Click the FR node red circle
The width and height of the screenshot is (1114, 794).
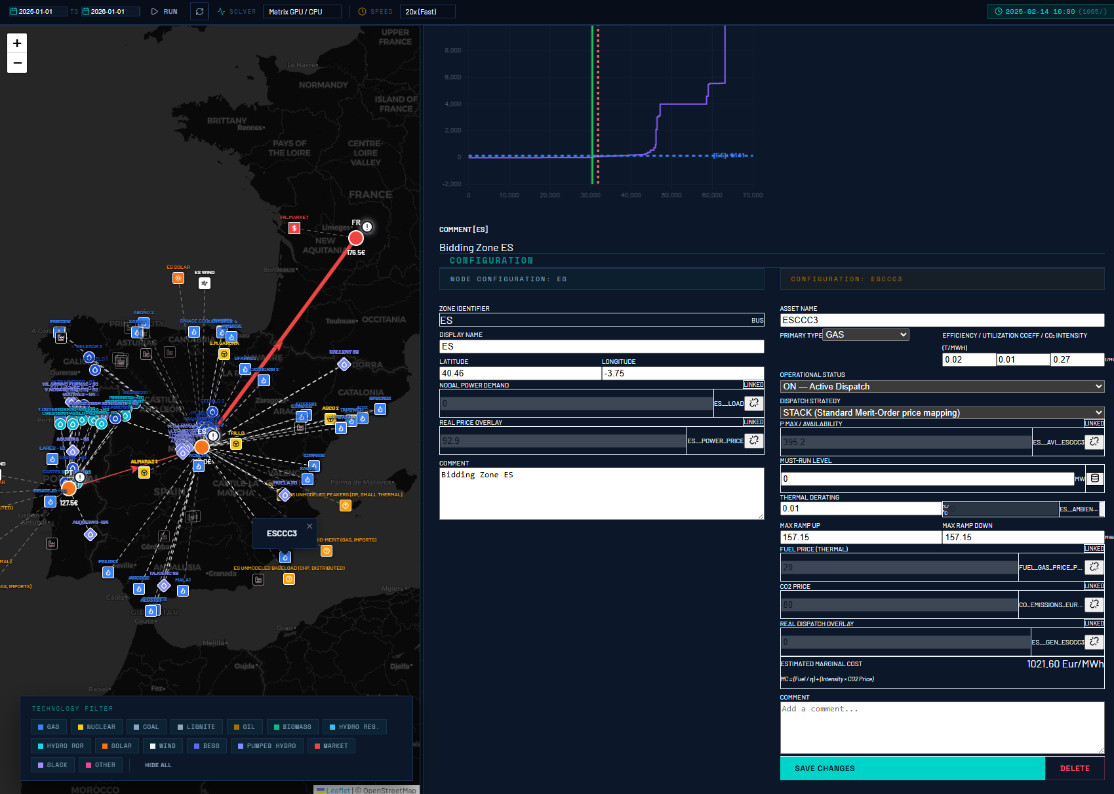pyautogui.click(x=356, y=237)
